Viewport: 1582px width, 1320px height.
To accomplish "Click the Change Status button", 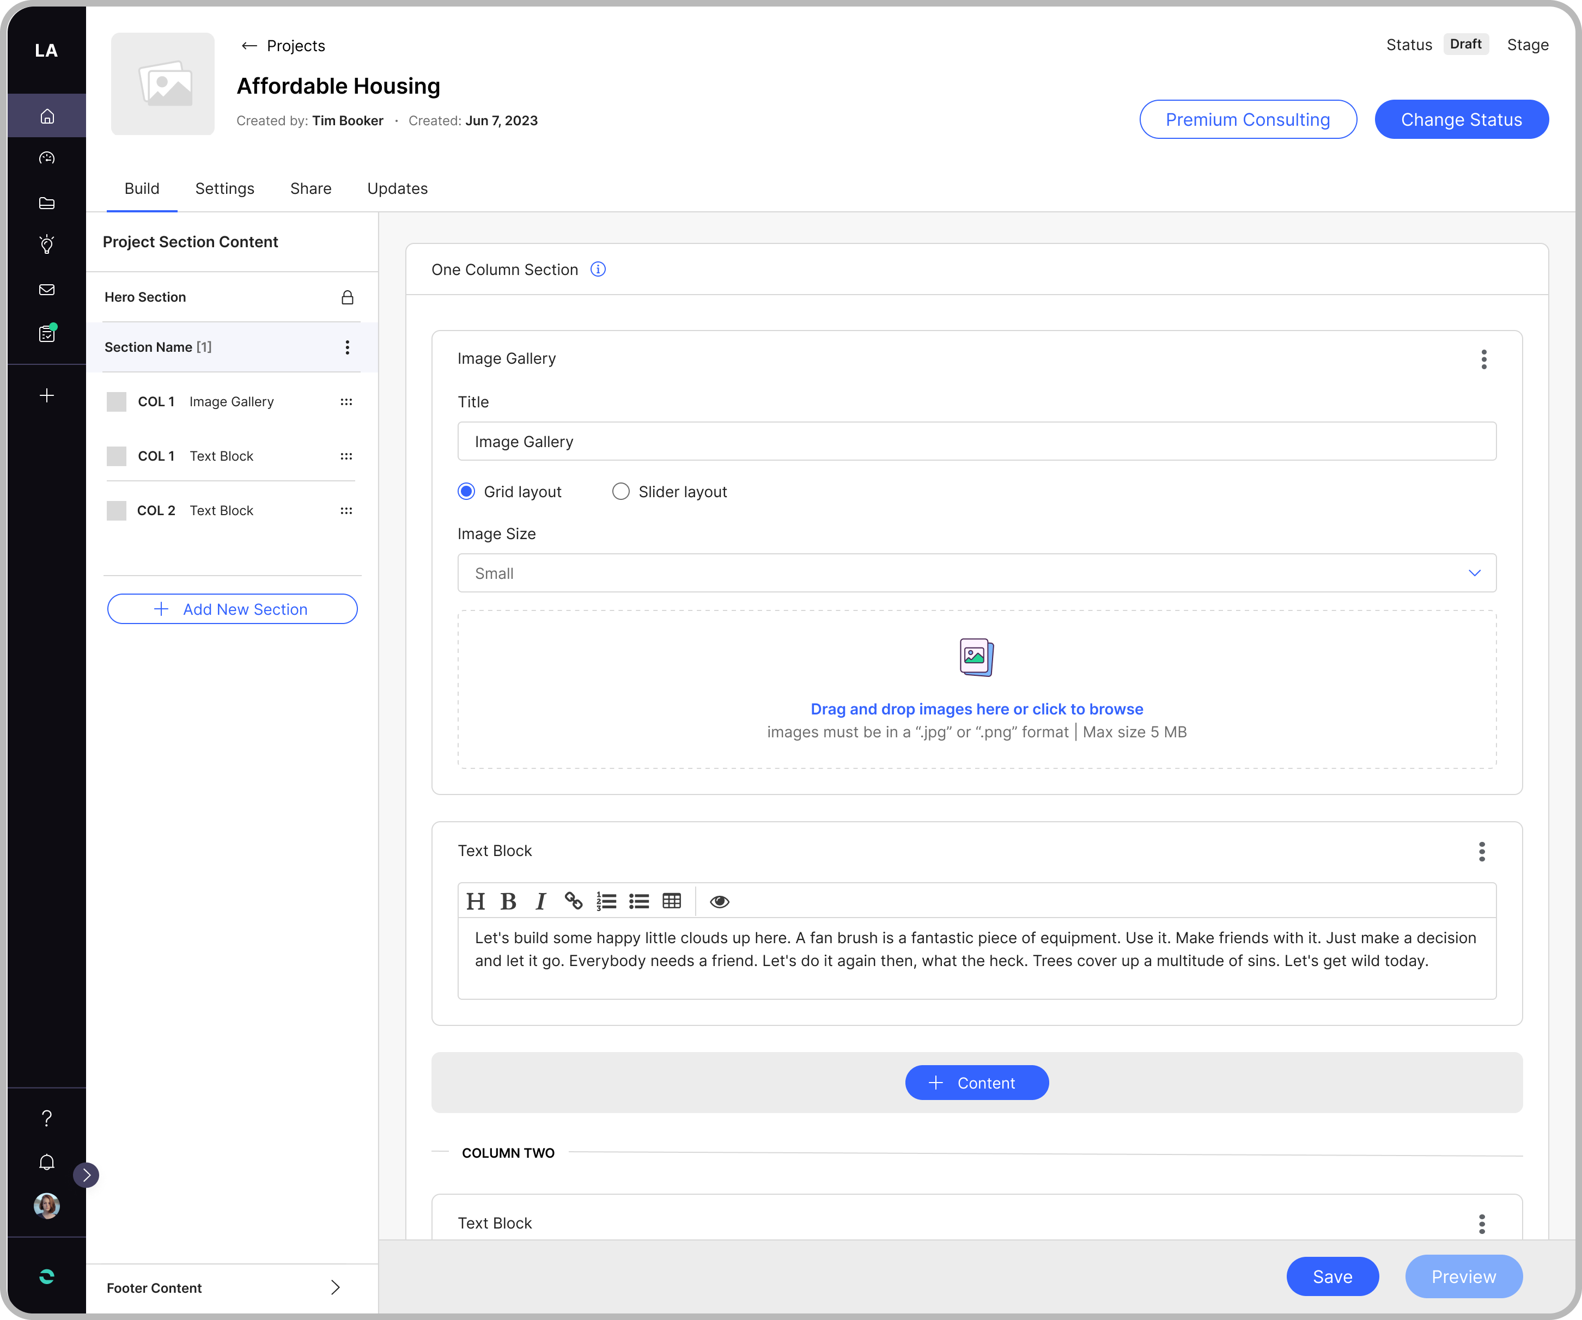I will click(1461, 120).
